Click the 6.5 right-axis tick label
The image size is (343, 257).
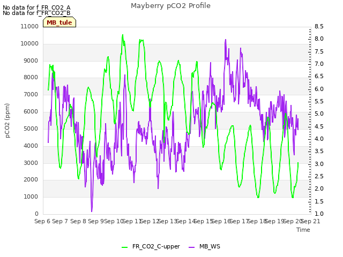[x=319, y=76]
